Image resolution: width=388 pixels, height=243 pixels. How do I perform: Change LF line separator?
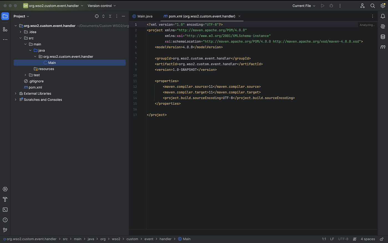pyautogui.click(x=332, y=239)
